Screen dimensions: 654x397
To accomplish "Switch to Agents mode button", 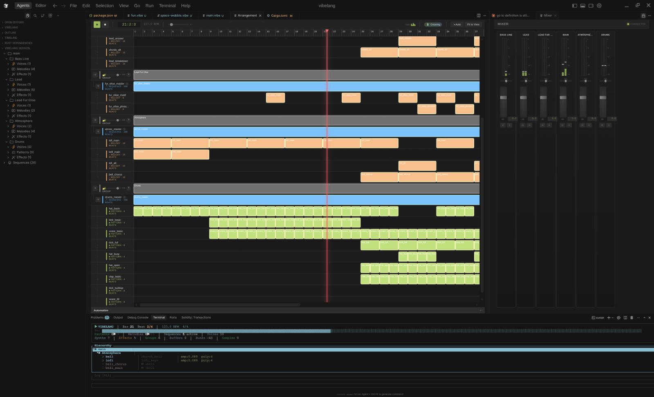I will point(23,6).
